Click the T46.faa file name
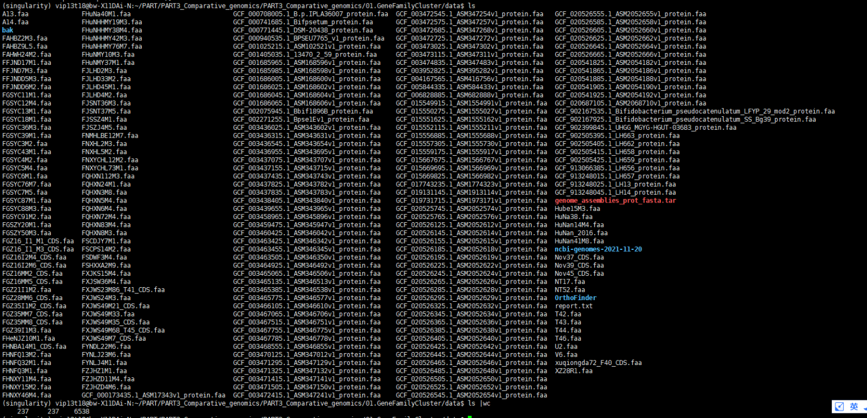The height and width of the screenshot is (418, 867). (x=568, y=338)
